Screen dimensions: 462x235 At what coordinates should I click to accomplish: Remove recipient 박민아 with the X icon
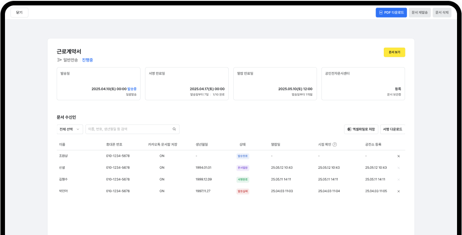click(x=398, y=191)
